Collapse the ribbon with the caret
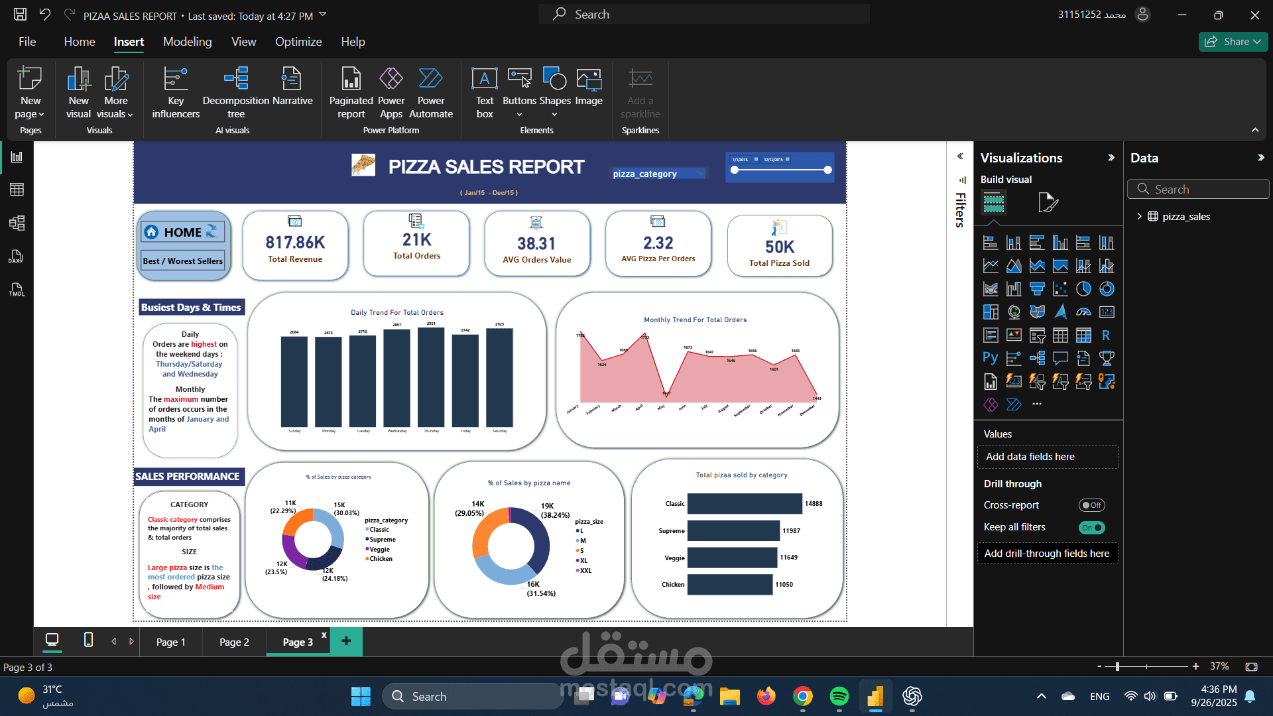 point(1255,130)
